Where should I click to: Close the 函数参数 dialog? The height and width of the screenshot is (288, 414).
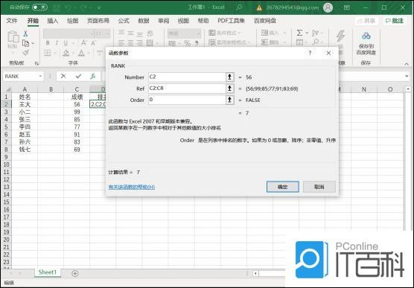pyautogui.click(x=328, y=53)
